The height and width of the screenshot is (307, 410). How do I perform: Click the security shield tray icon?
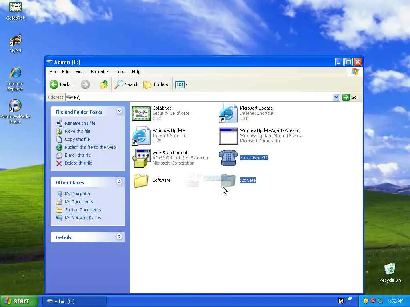point(365,301)
